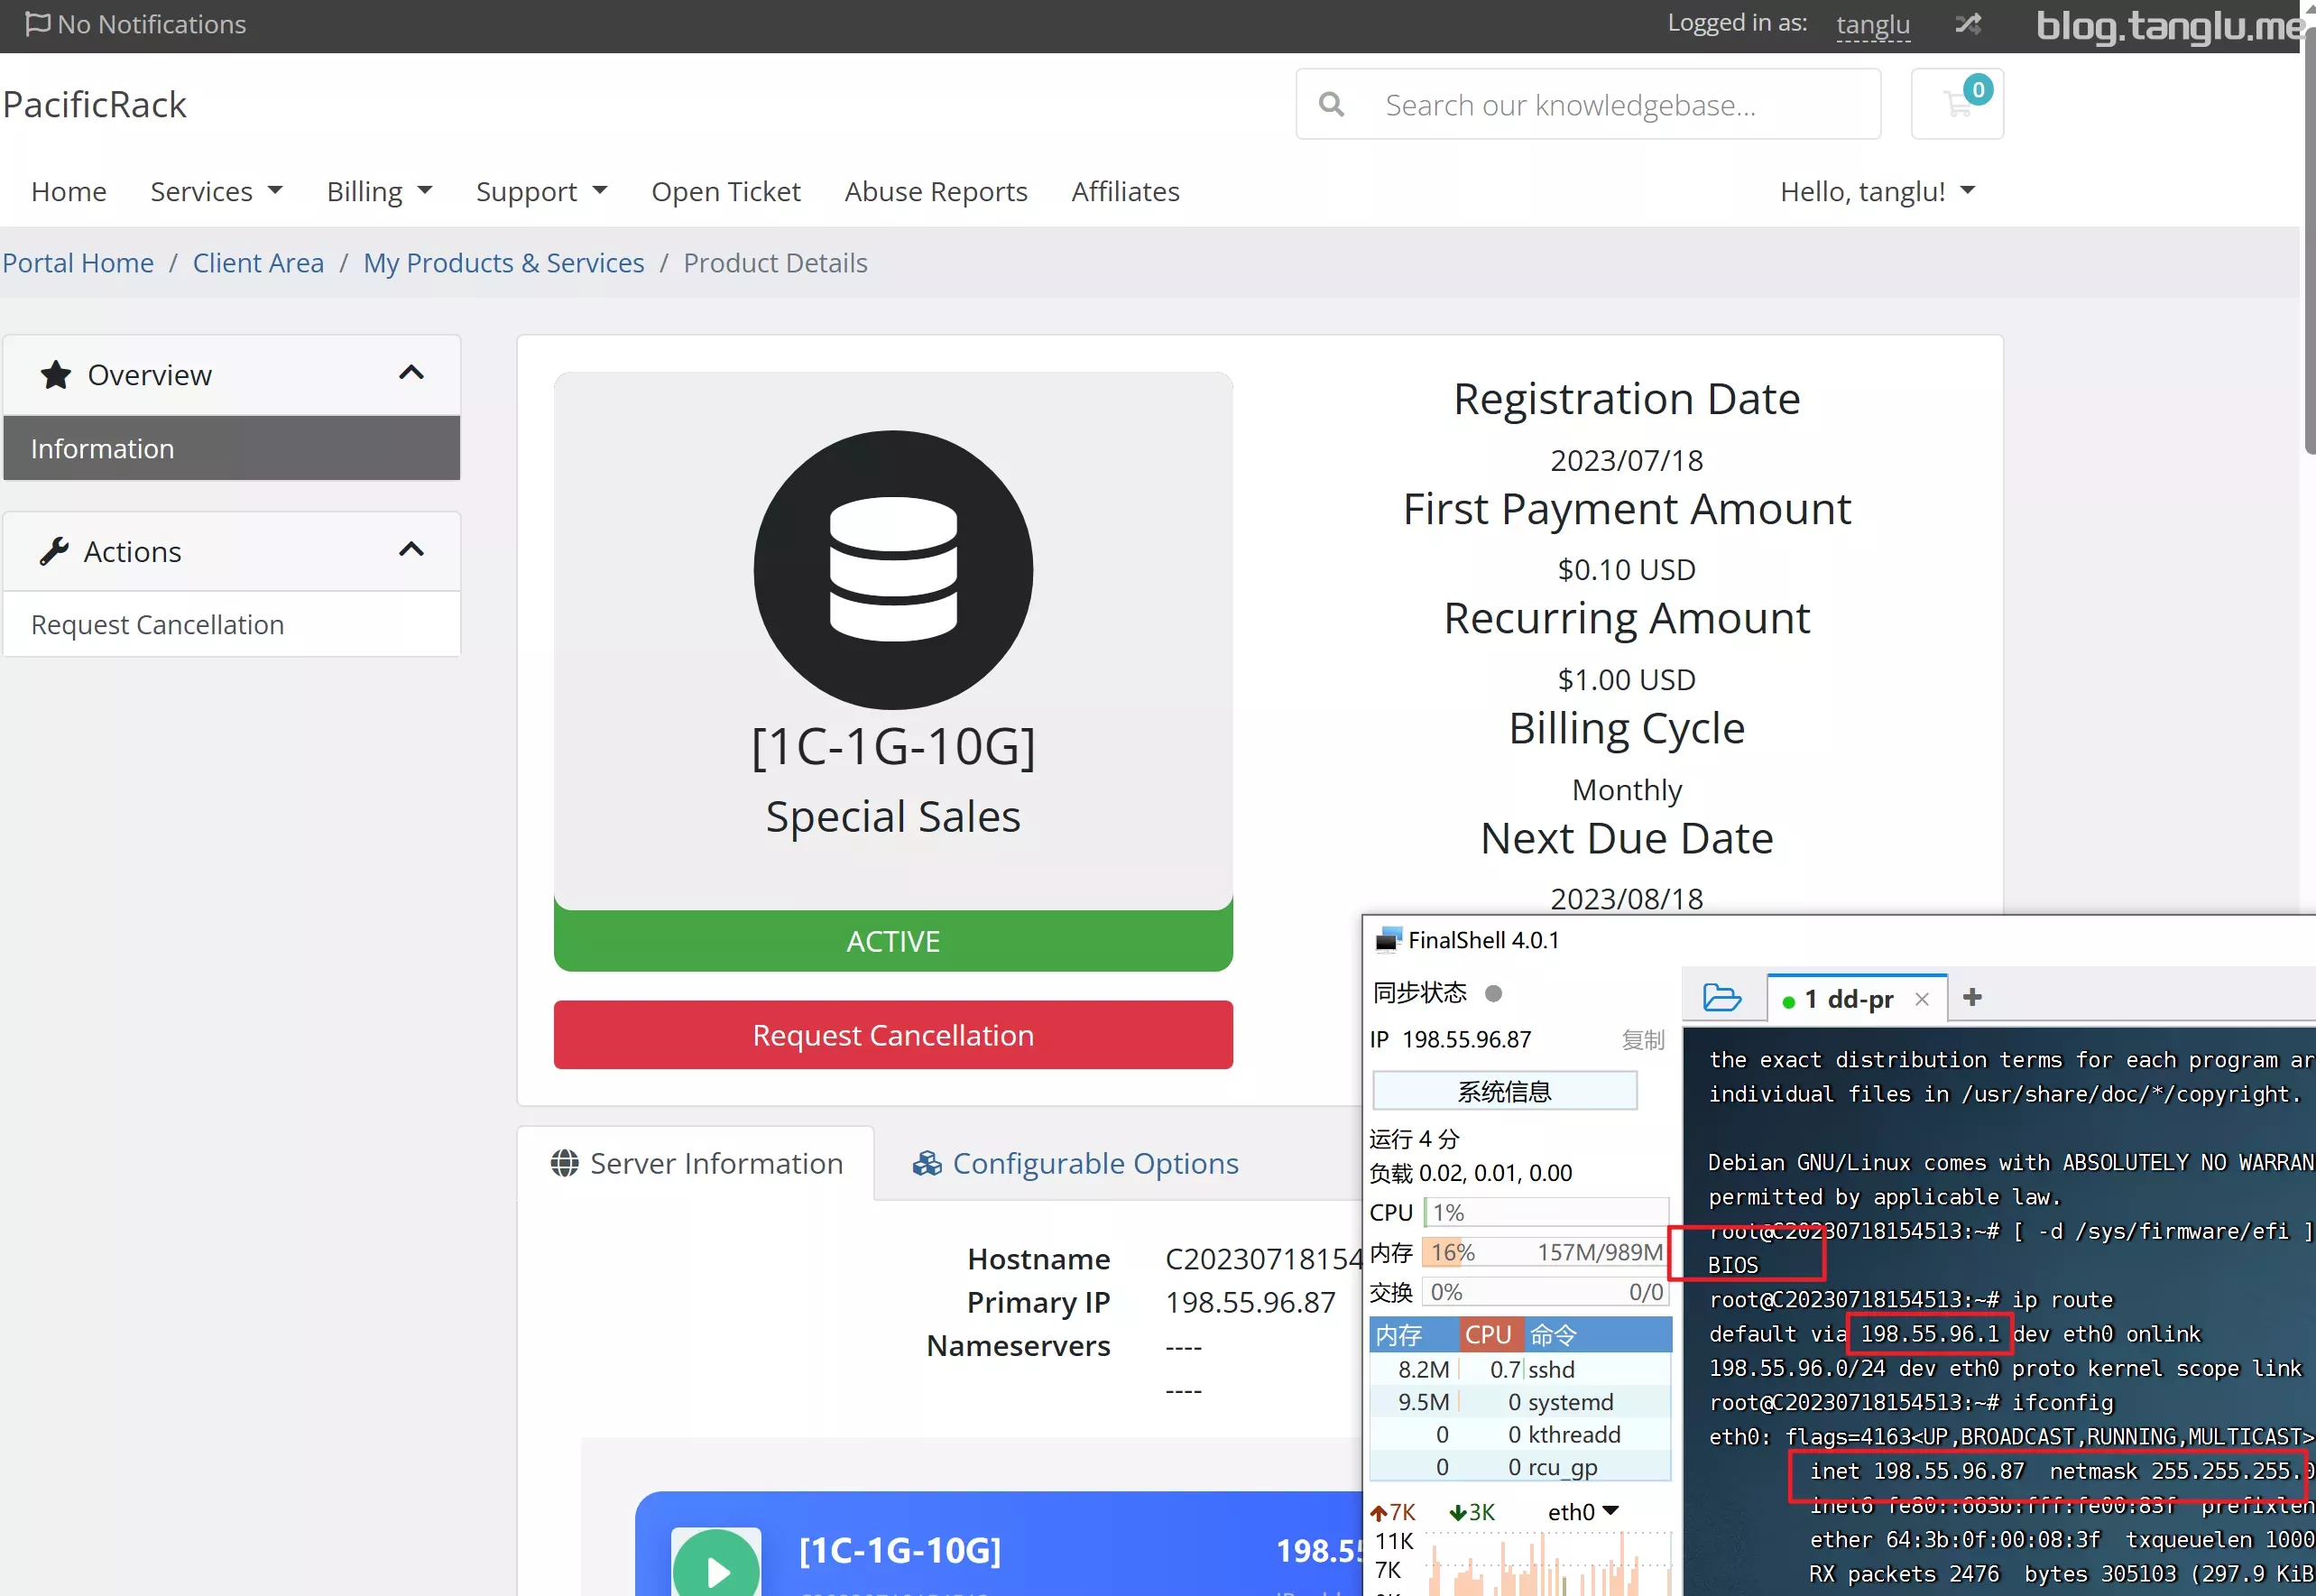
Task: Collapse the Overview panel chevron
Action: click(x=411, y=373)
